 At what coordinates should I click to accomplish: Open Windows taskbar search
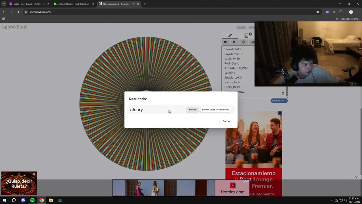tap(14, 200)
